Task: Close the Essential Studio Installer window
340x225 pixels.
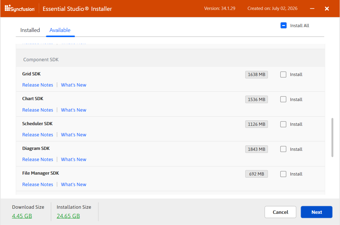Action: click(x=327, y=8)
